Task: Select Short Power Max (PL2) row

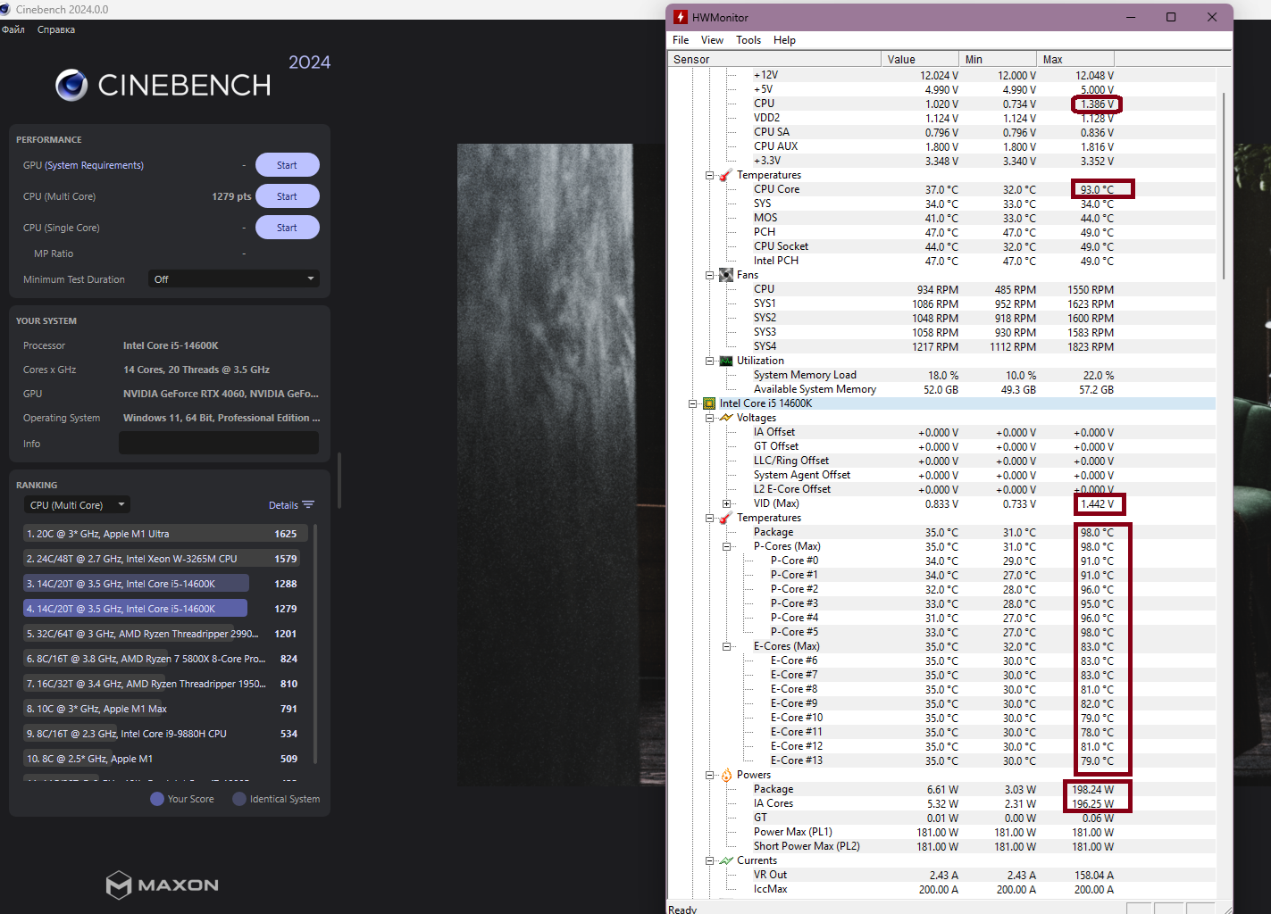Action: tap(941, 846)
